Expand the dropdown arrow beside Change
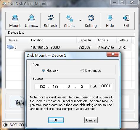The height and width of the screenshot is (130, 140). [x=80, y=21]
